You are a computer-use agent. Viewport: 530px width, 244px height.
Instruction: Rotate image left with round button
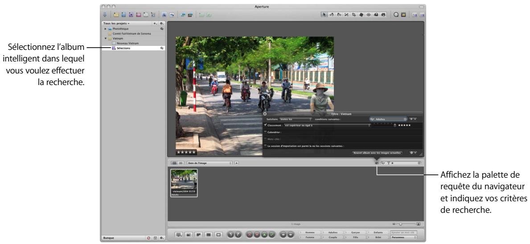point(230,234)
